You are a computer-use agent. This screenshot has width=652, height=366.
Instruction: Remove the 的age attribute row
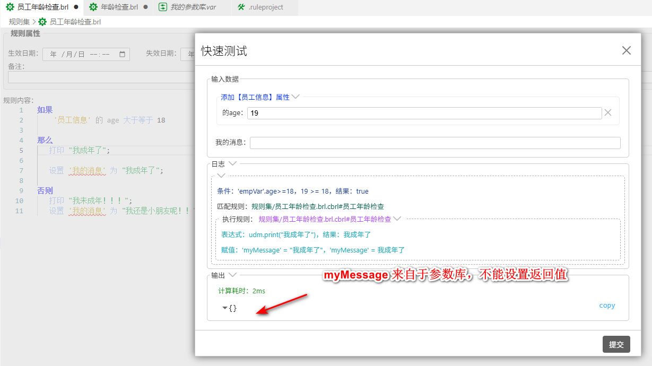(608, 112)
